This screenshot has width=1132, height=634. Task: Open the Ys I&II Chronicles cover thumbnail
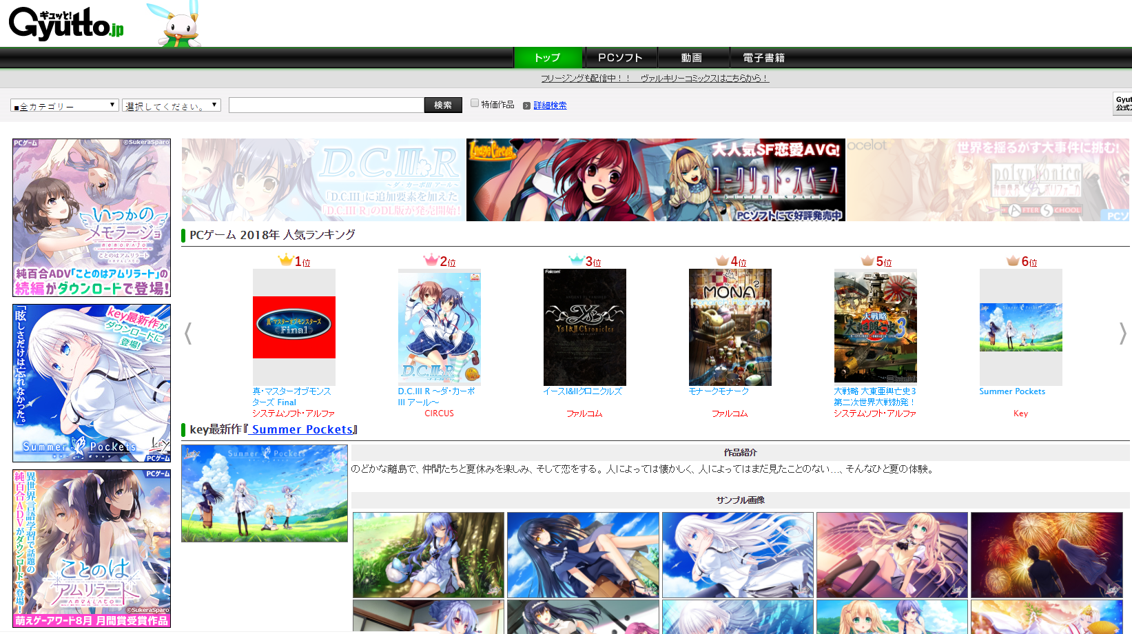click(584, 327)
